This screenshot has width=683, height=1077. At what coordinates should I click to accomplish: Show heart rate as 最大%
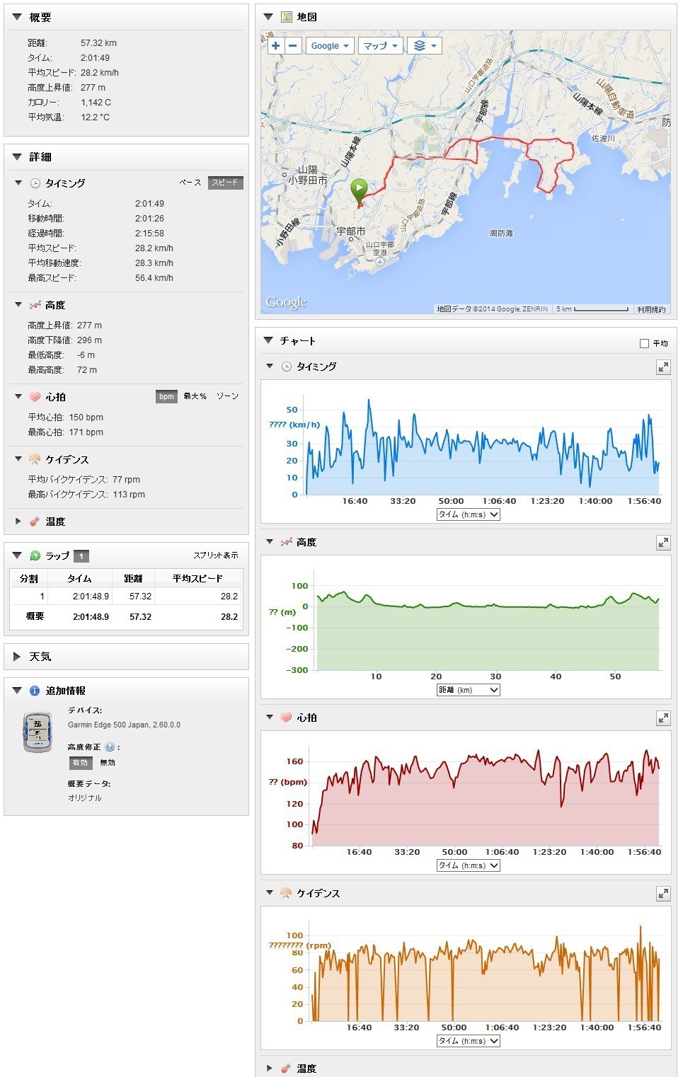coord(195,396)
